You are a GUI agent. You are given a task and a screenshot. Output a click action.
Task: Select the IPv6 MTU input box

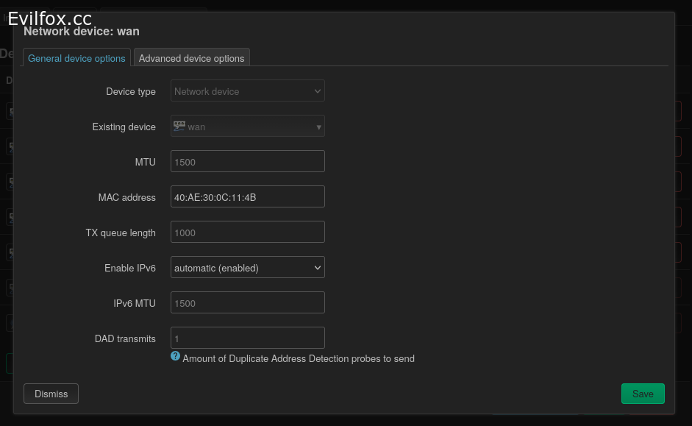click(x=247, y=303)
